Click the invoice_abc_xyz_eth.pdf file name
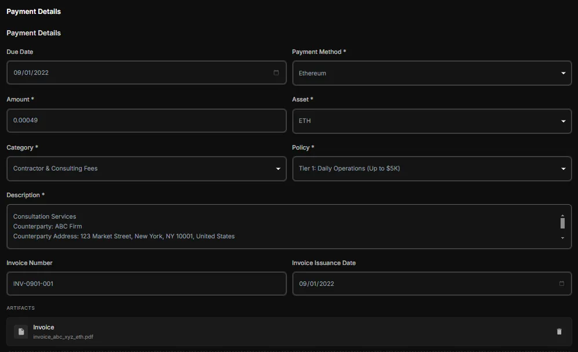The height and width of the screenshot is (352, 578). pos(63,336)
